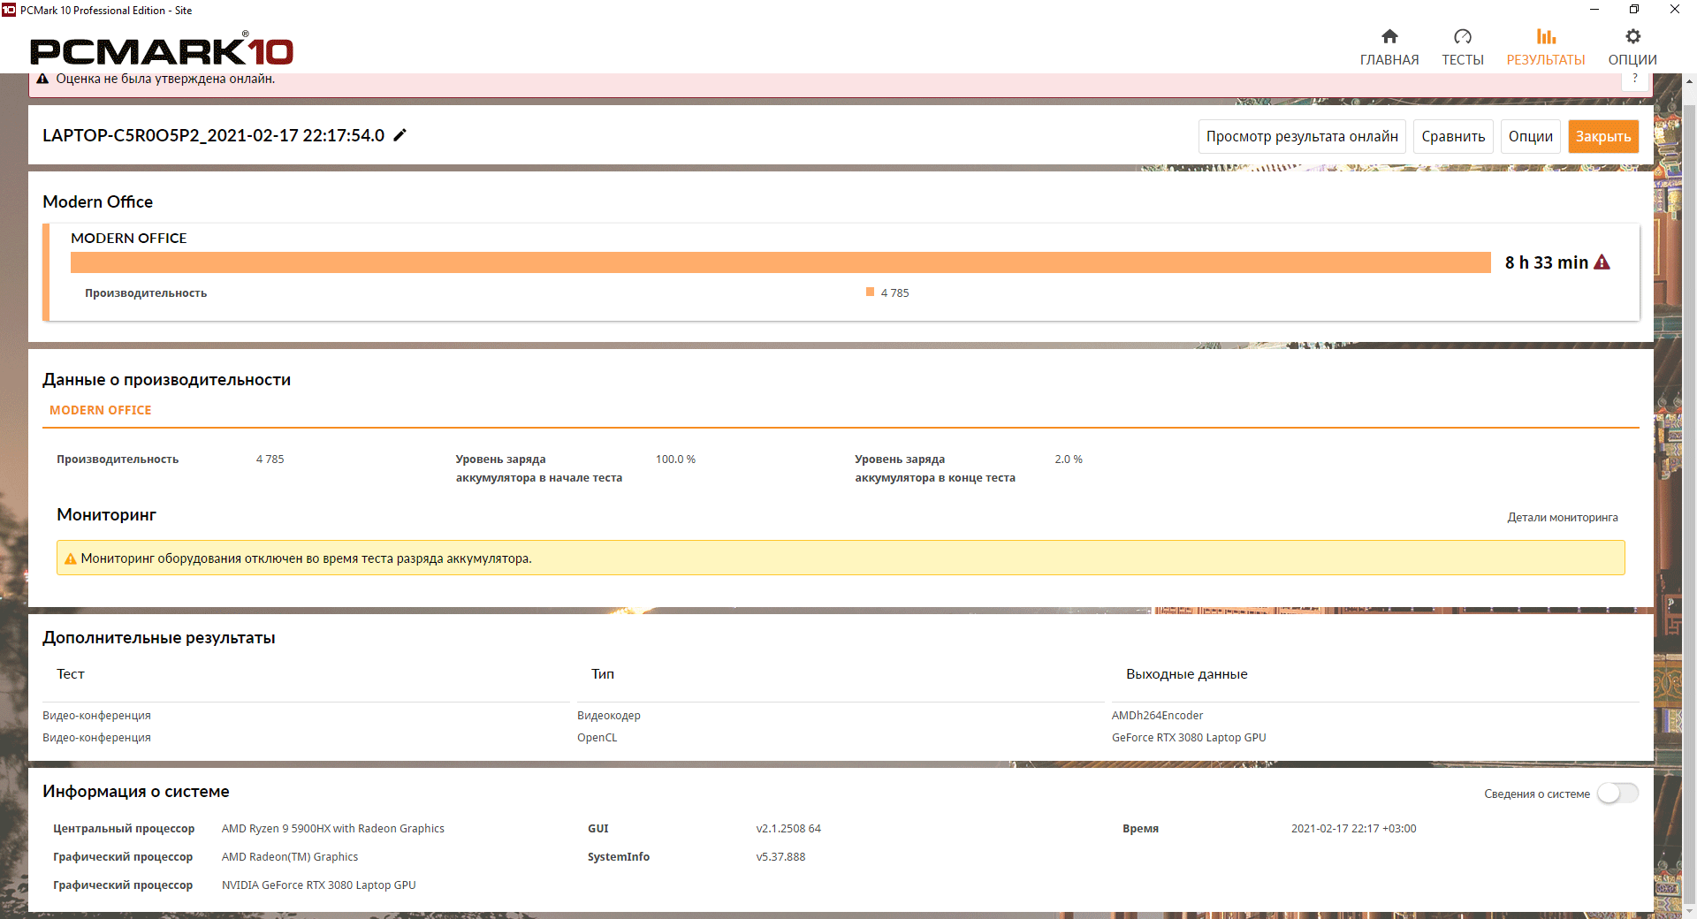Click the Тест column header
Image resolution: width=1697 pixels, height=919 pixels.
coord(71,674)
